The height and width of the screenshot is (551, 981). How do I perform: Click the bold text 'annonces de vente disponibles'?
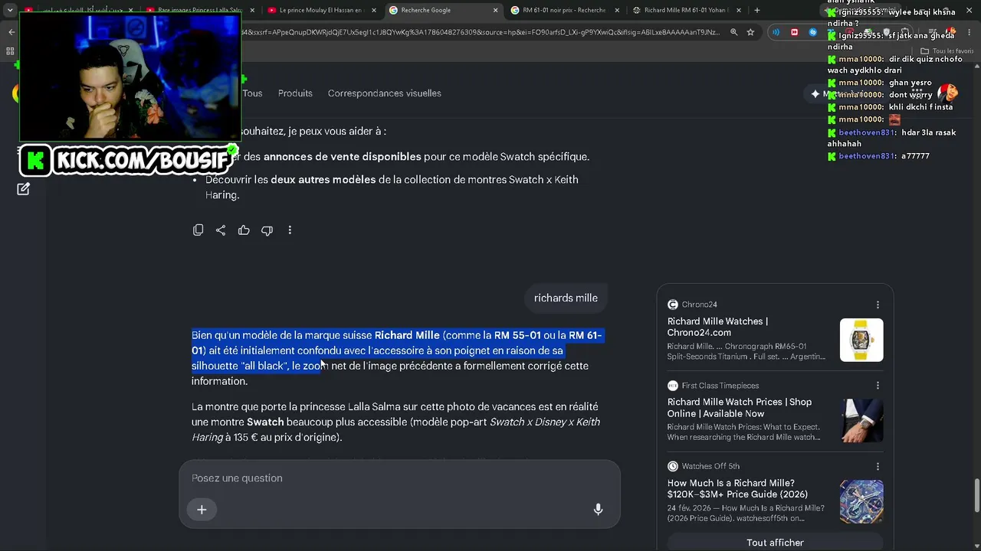343,157
